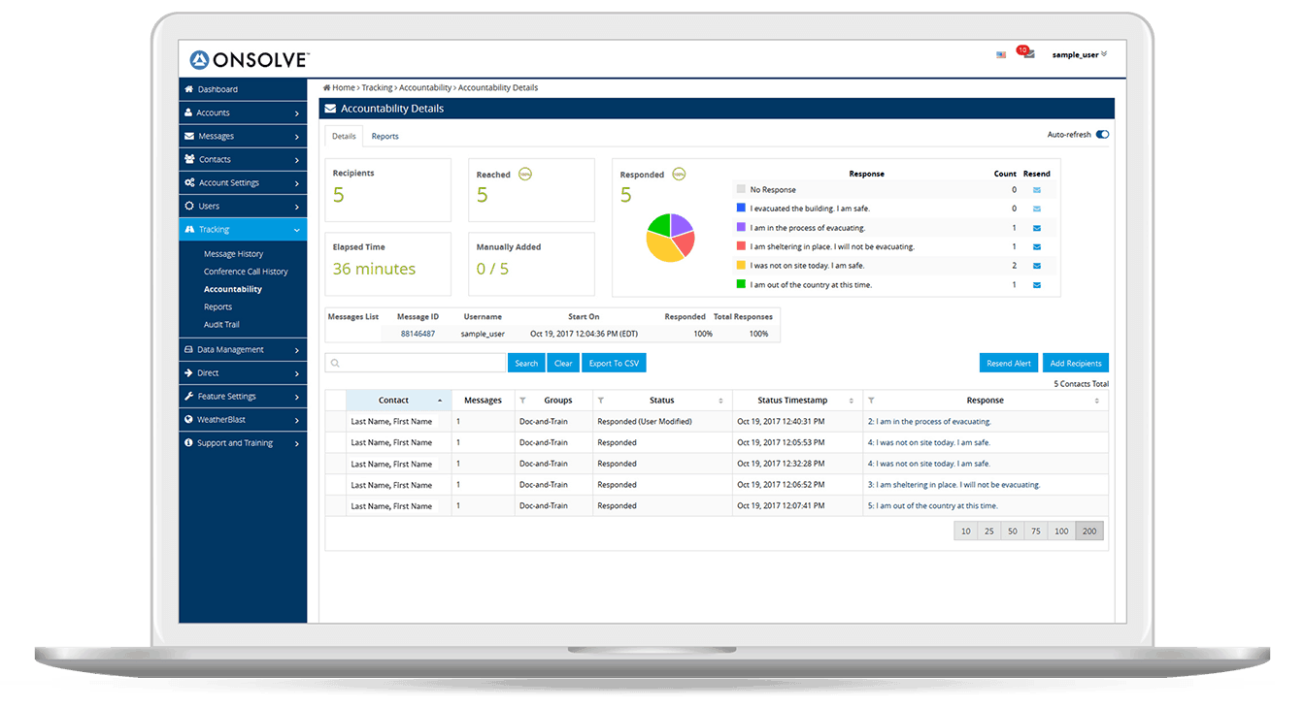
Task: Click the Home breadcrumb icon
Action: 327,88
